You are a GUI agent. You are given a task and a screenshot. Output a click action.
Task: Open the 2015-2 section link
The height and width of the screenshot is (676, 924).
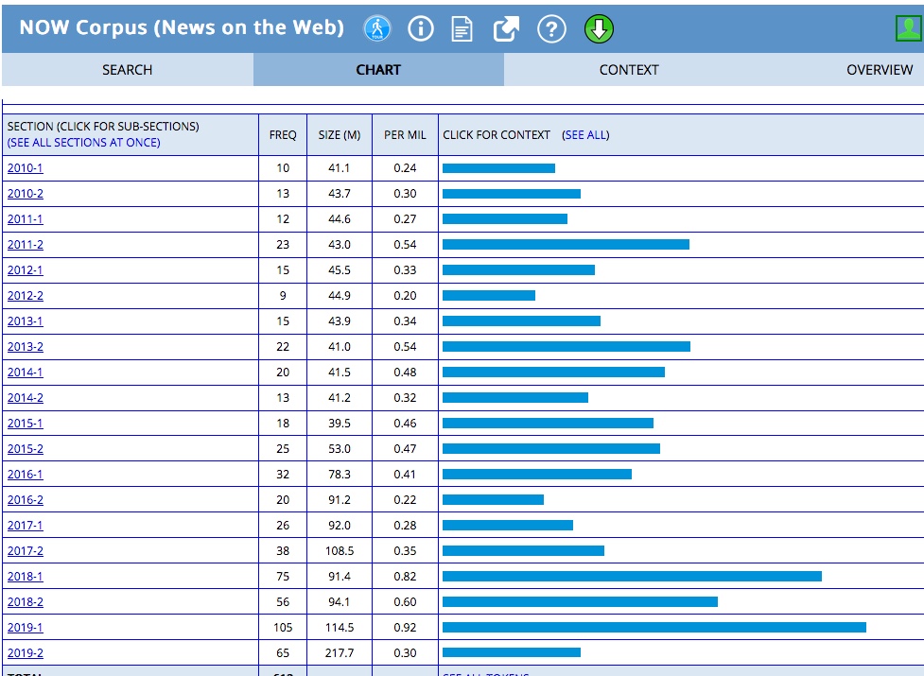[x=25, y=449]
